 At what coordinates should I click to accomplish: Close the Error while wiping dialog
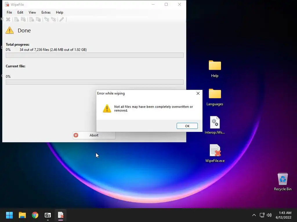coord(198,93)
